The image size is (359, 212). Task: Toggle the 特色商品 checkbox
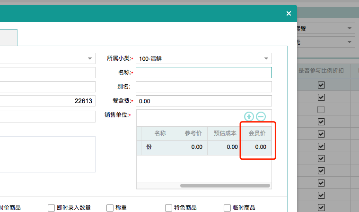pyautogui.click(x=169, y=208)
